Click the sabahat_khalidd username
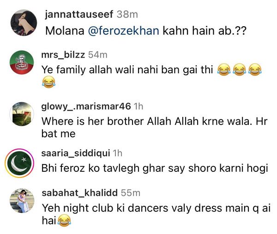 [x=80, y=193]
